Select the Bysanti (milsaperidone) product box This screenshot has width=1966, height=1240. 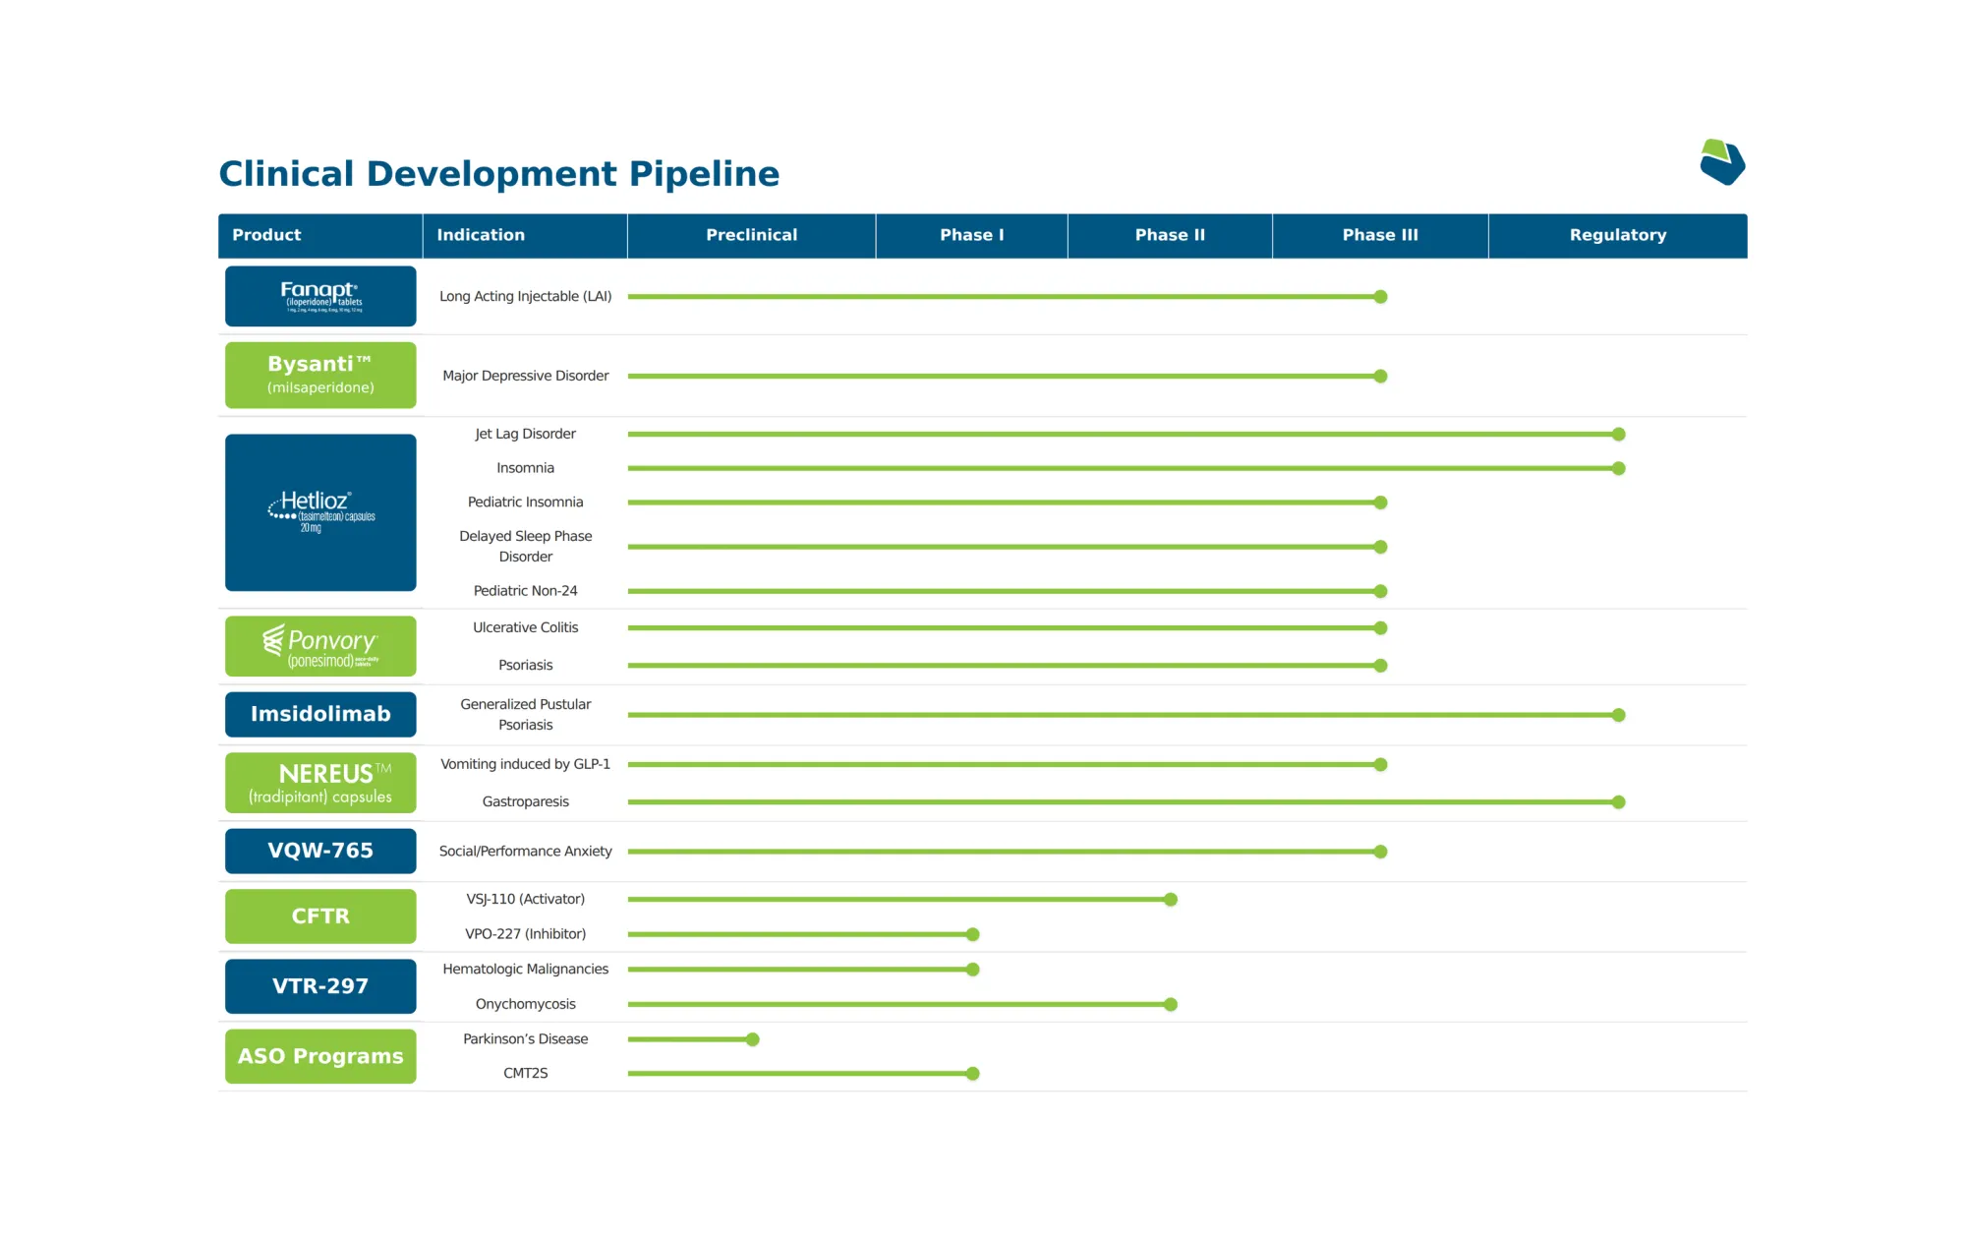click(320, 375)
